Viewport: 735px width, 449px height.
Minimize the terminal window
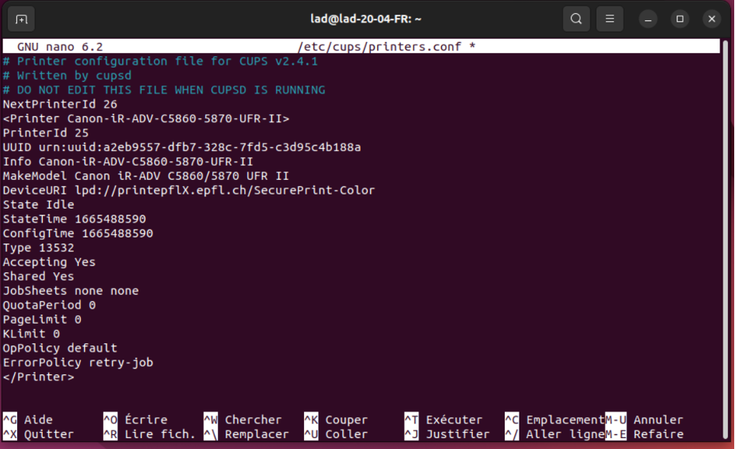coord(648,19)
